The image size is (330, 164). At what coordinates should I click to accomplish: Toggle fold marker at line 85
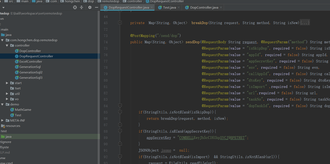pyautogui.click(x=120, y=112)
